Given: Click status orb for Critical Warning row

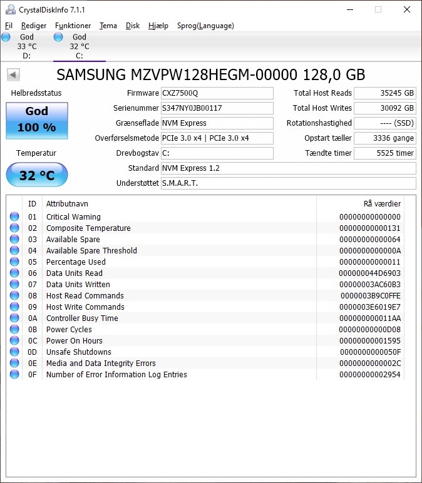Looking at the screenshot, I should pos(14,216).
